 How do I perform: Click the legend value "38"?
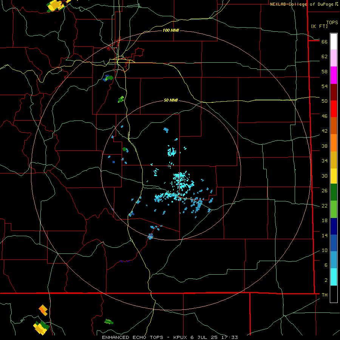click(325, 146)
